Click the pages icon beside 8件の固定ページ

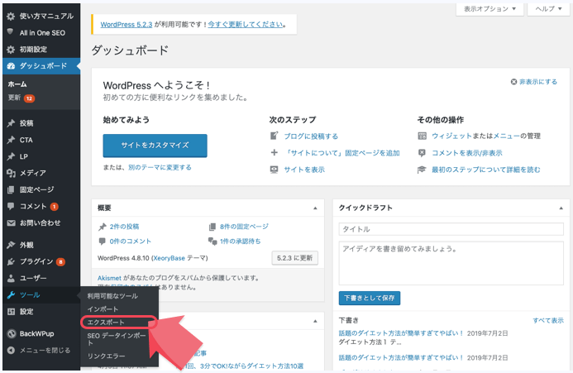point(212,227)
